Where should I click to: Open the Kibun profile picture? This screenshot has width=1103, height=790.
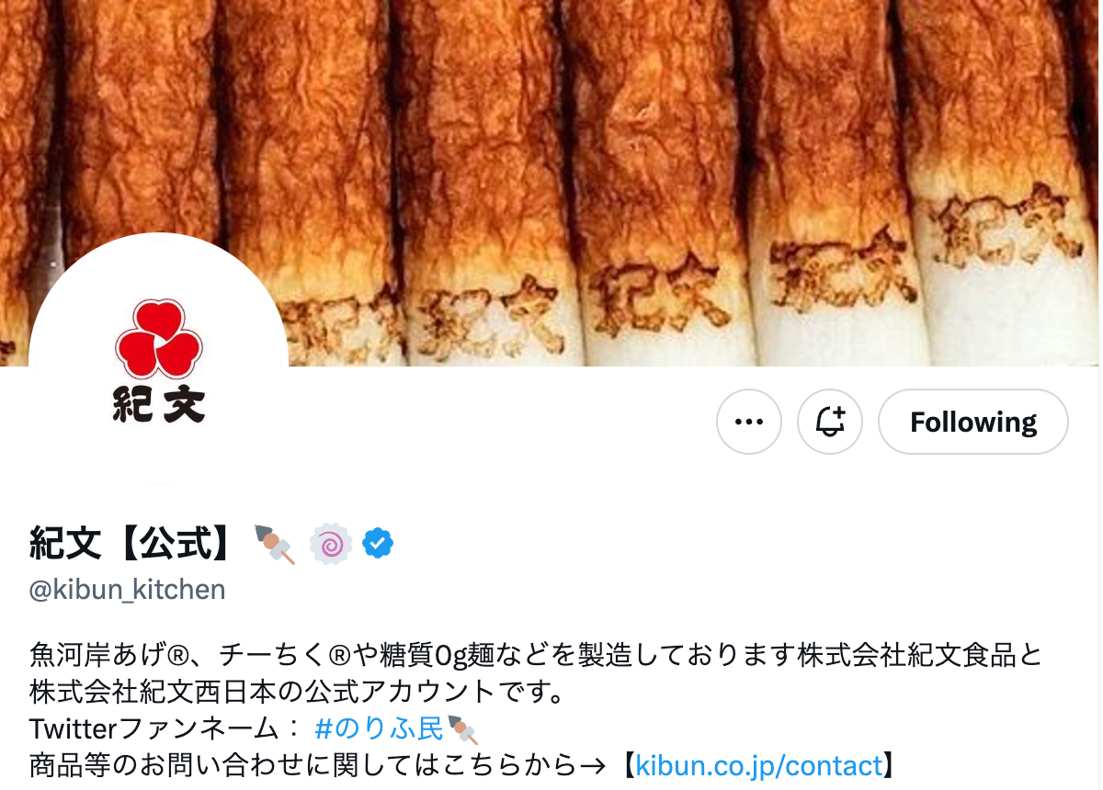(x=159, y=363)
